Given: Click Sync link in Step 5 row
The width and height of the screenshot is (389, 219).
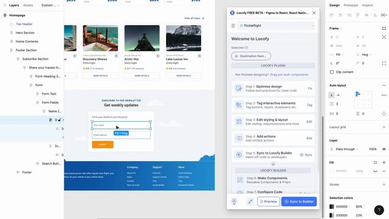Looking at the screenshot, I should point(306,155).
